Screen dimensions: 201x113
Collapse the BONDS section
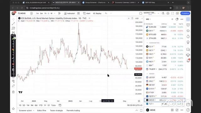(147, 74)
